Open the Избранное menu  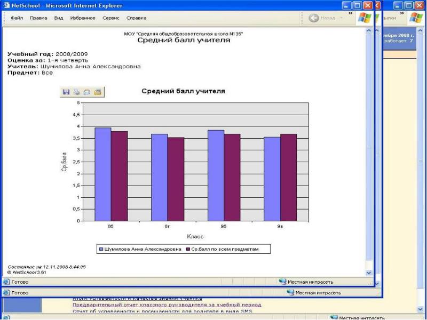[x=83, y=18]
